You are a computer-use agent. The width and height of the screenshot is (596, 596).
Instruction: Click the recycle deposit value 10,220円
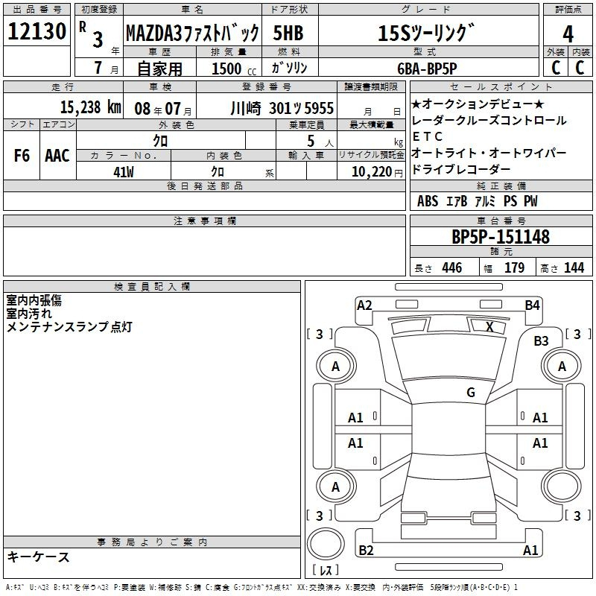pos(370,171)
